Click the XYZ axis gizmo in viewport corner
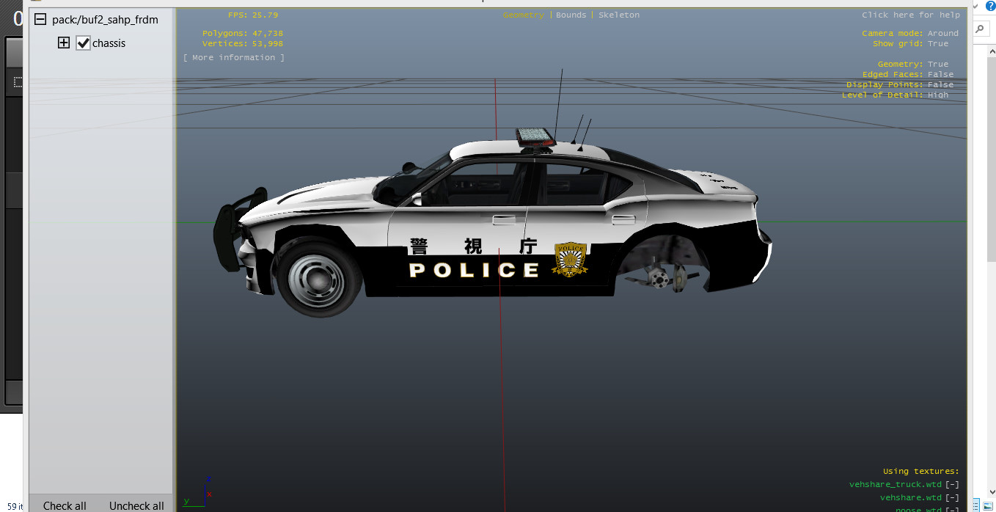The height and width of the screenshot is (512, 996). [197, 490]
